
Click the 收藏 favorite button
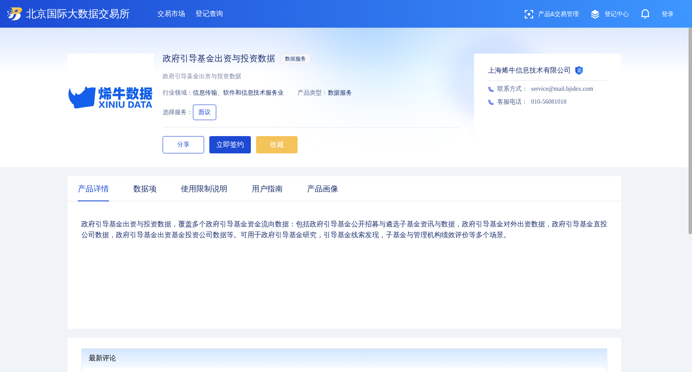pyautogui.click(x=277, y=145)
